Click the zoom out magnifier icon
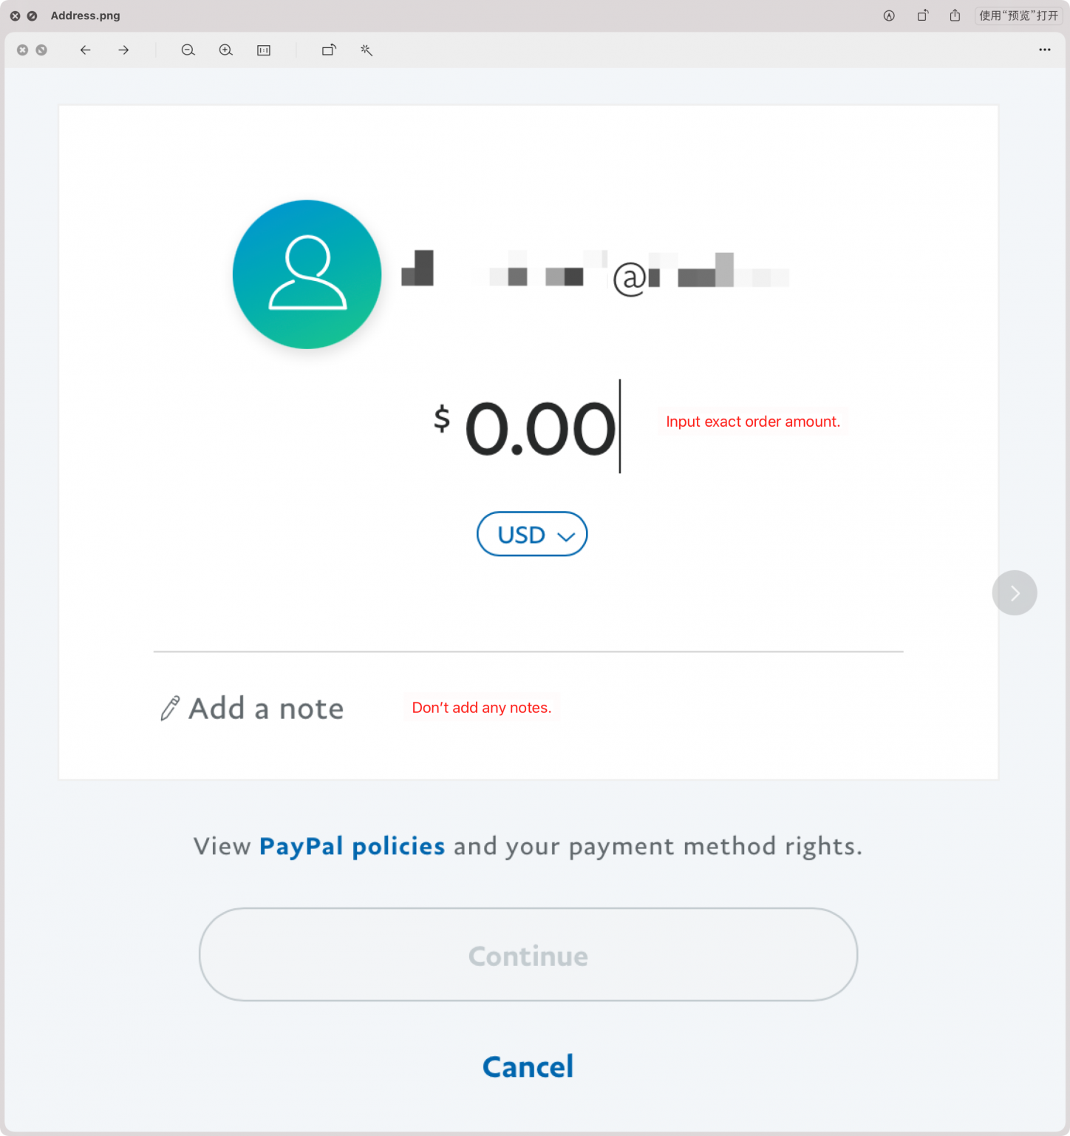Image resolution: width=1070 pixels, height=1136 pixels. (x=188, y=50)
